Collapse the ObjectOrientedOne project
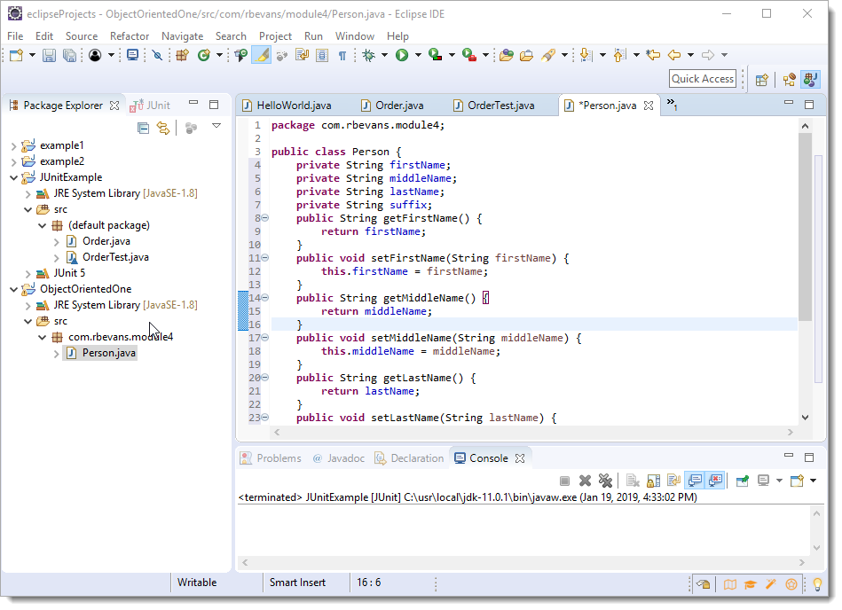Image resolution: width=842 pixels, height=610 pixels. (14, 290)
